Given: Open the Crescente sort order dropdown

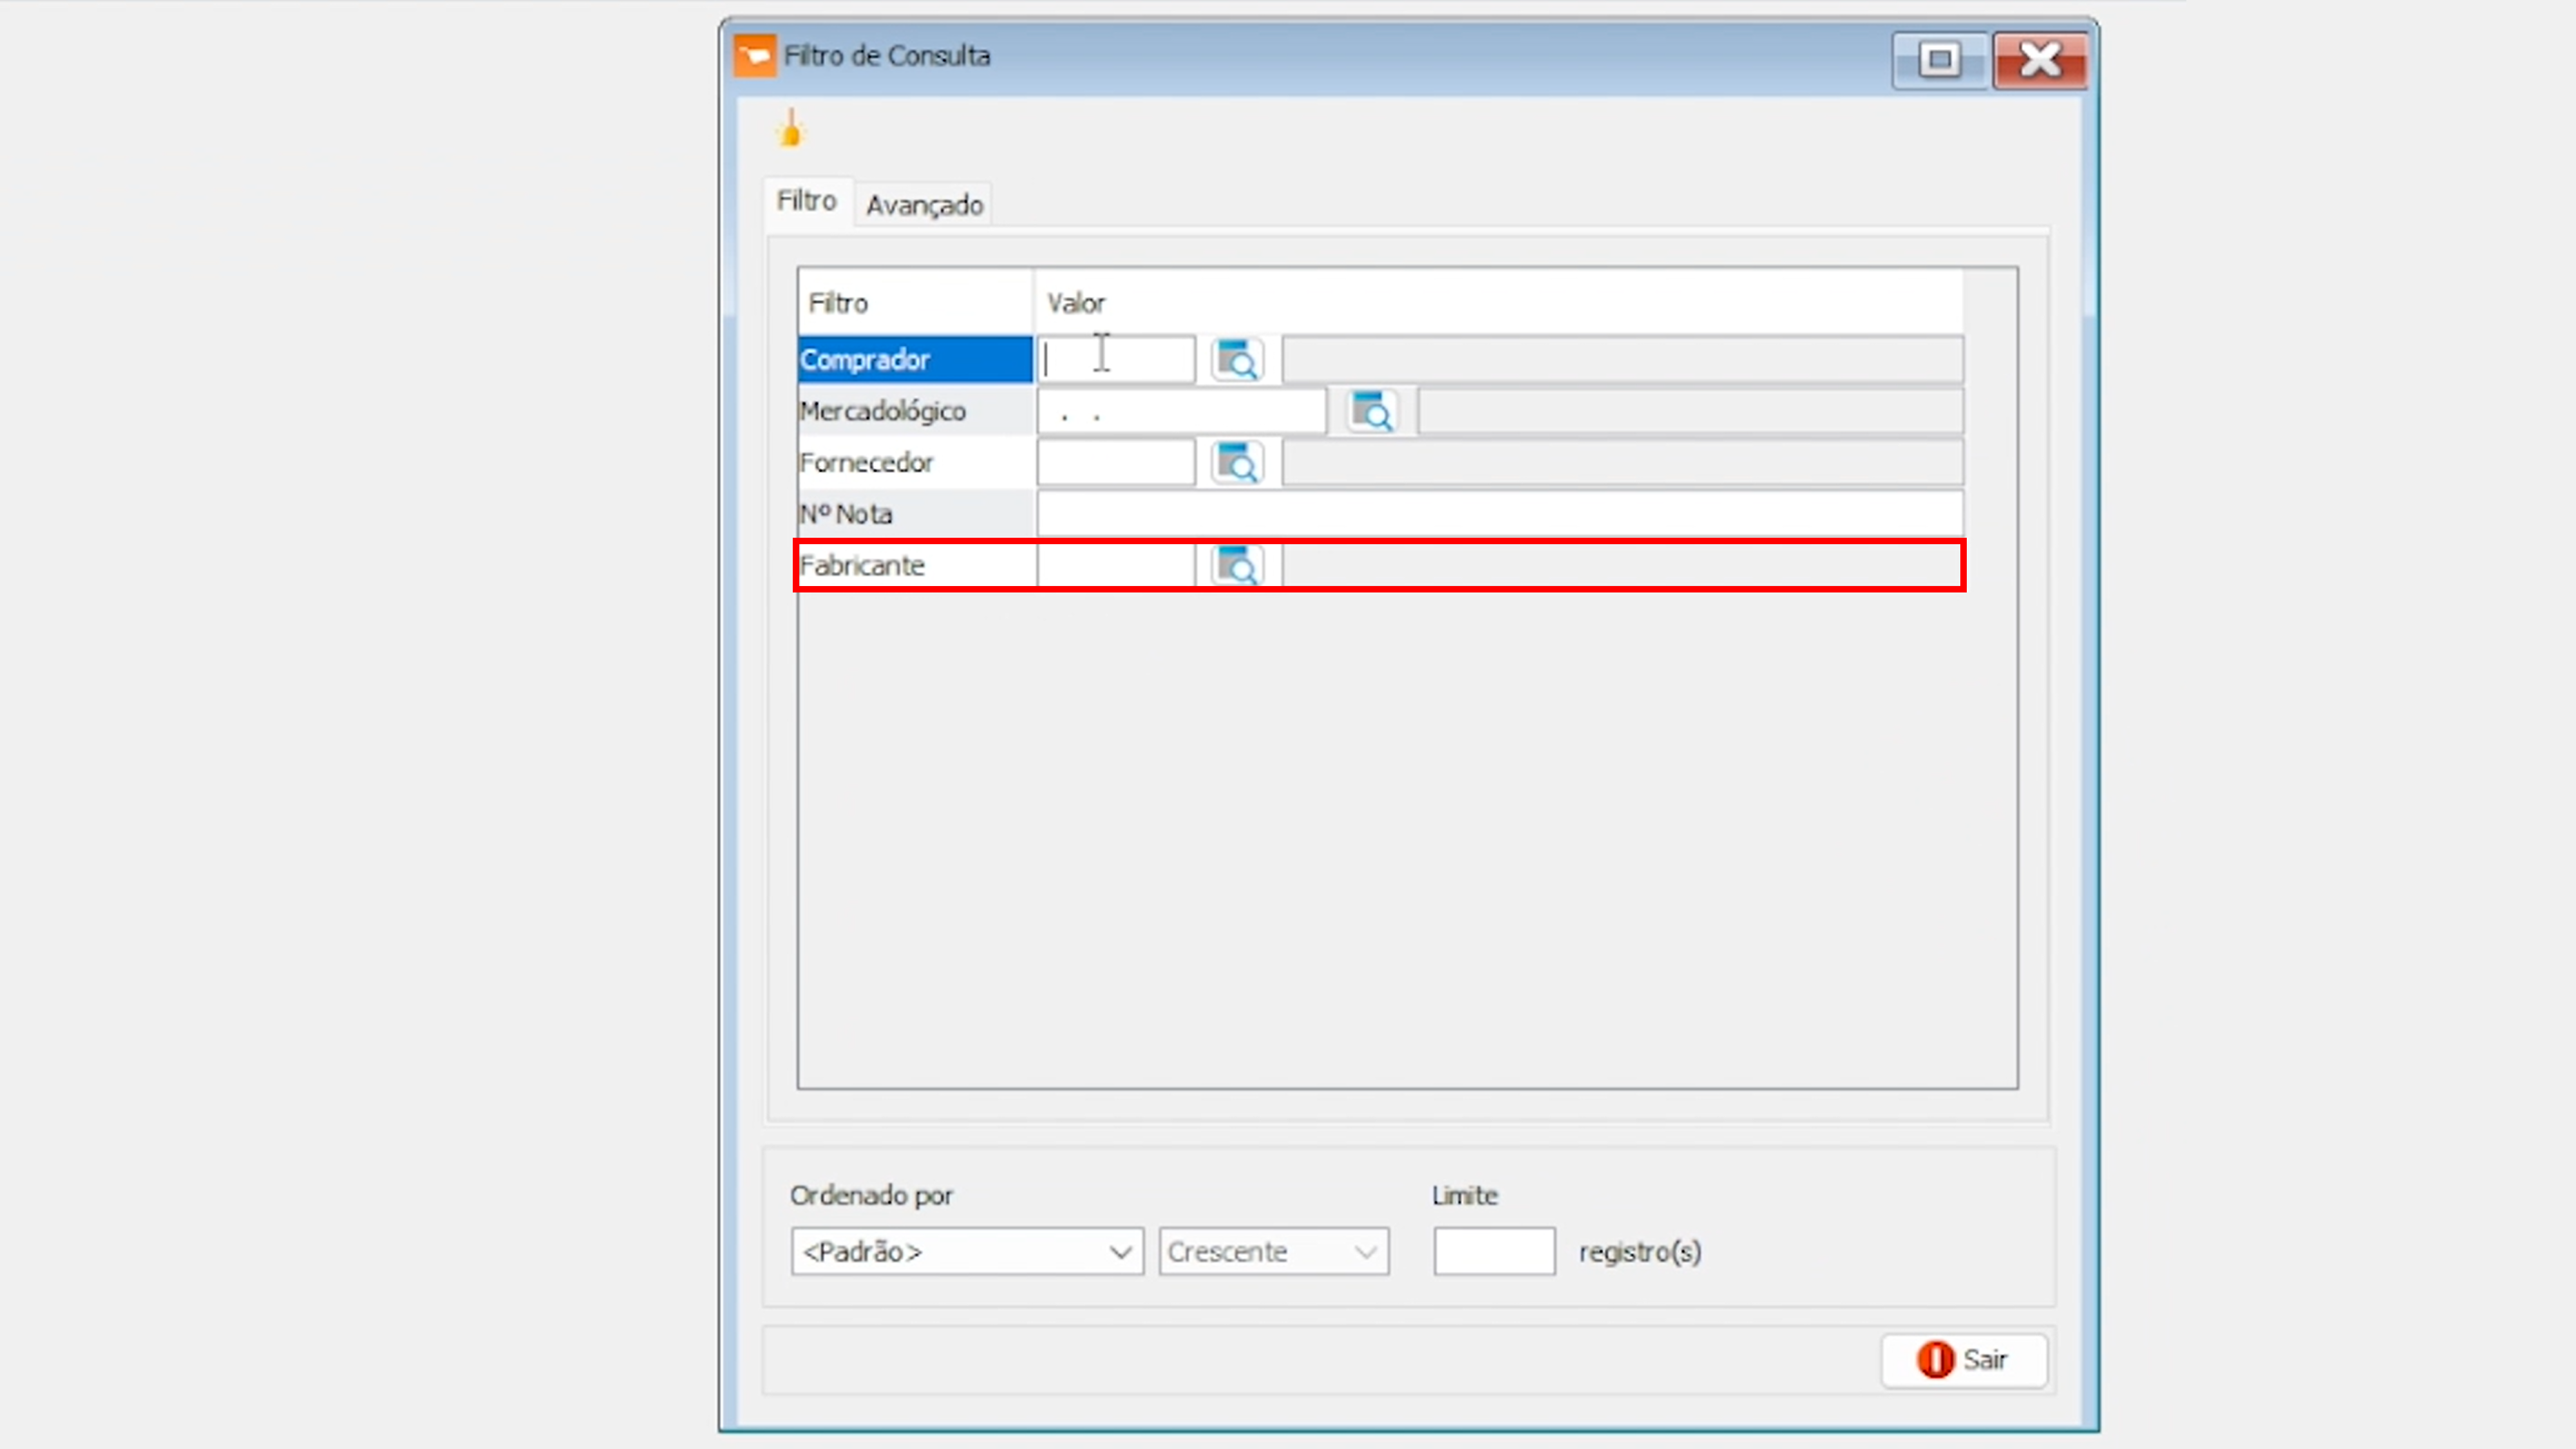Looking at the screenshot, I should [x=1273, y=1252].
